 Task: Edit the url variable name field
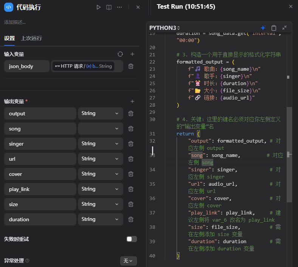[x=40, y=159]
